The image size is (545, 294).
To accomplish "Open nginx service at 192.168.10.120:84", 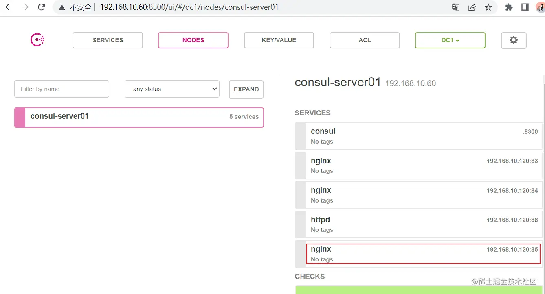I will click(x=419, y=195).
